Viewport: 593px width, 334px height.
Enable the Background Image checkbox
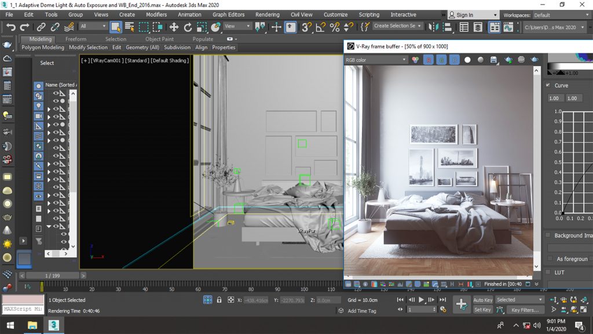(548, 235)
